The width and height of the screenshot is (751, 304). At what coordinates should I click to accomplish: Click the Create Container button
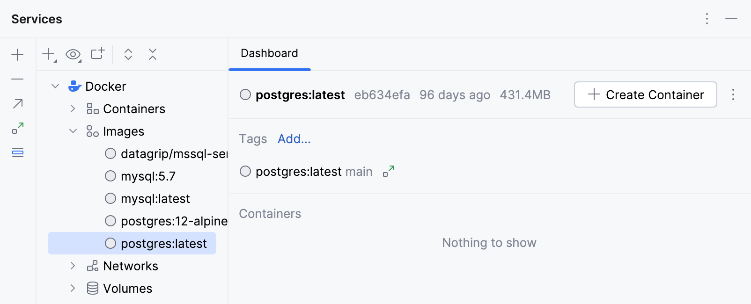[x=645, y=94]
